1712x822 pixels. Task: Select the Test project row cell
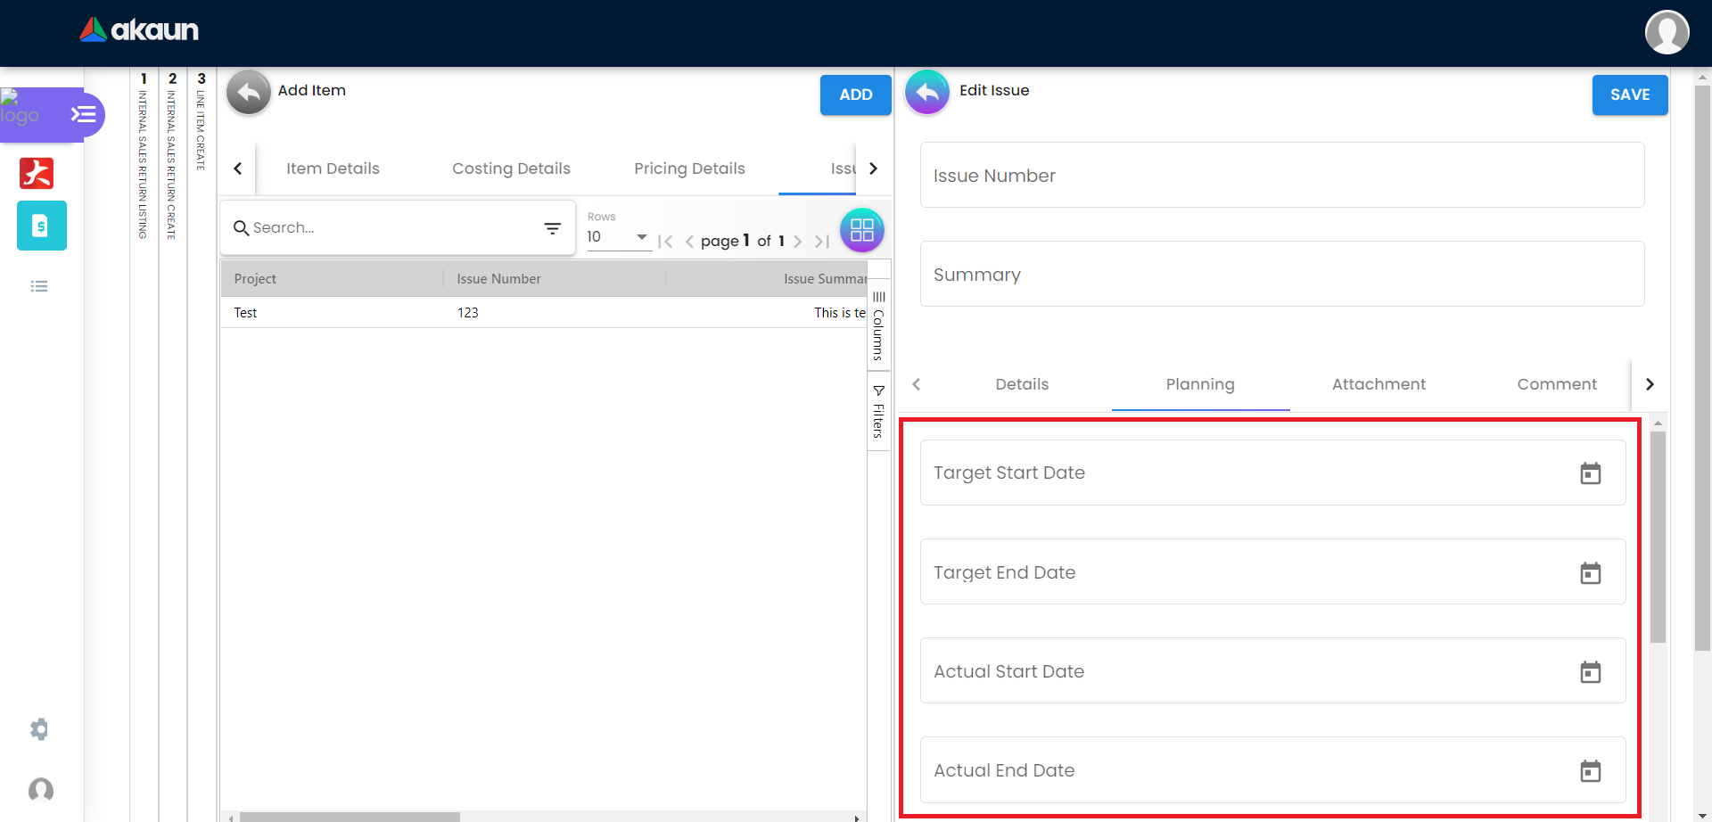point(332,313)
